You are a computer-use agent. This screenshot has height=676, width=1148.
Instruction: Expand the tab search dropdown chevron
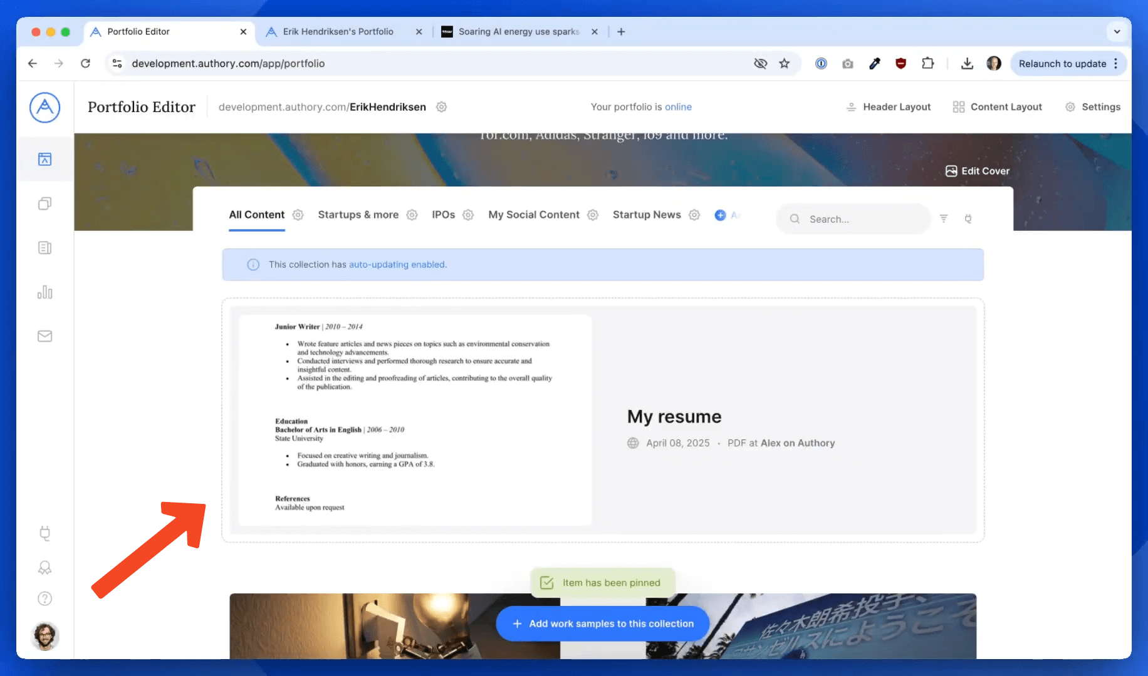[x=1117, y=31]
